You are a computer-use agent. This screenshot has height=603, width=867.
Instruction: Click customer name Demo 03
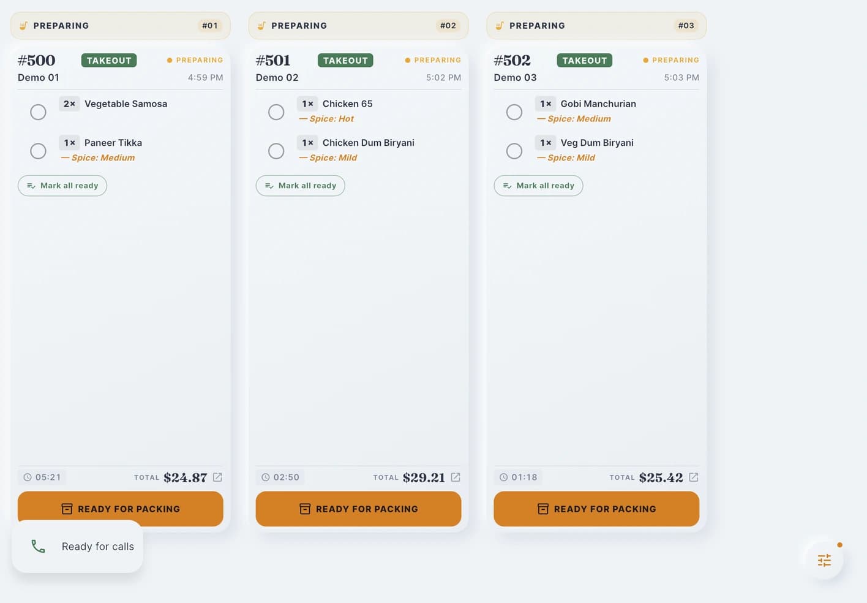point(516,78)
